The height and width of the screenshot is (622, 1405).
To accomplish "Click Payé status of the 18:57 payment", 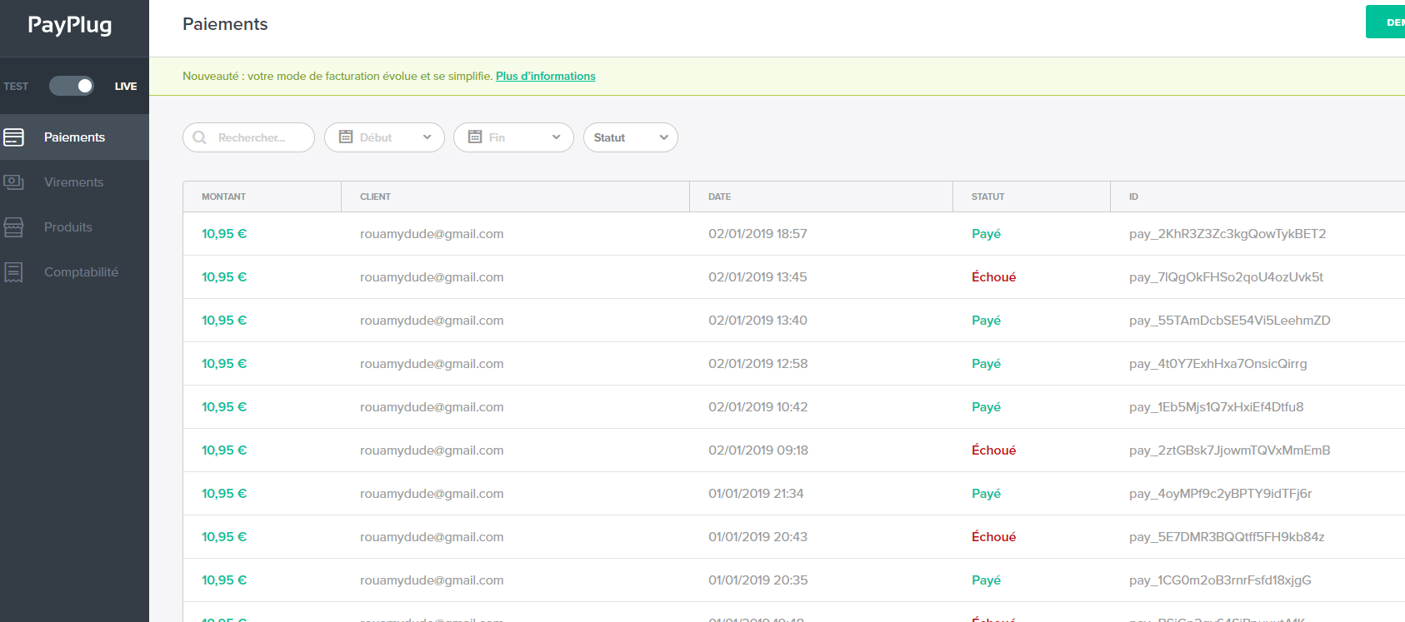I will point(986,234).
